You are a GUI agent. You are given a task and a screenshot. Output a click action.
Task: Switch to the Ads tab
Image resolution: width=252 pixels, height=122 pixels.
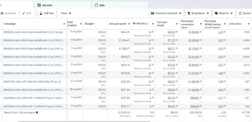(x=120, y=5)
